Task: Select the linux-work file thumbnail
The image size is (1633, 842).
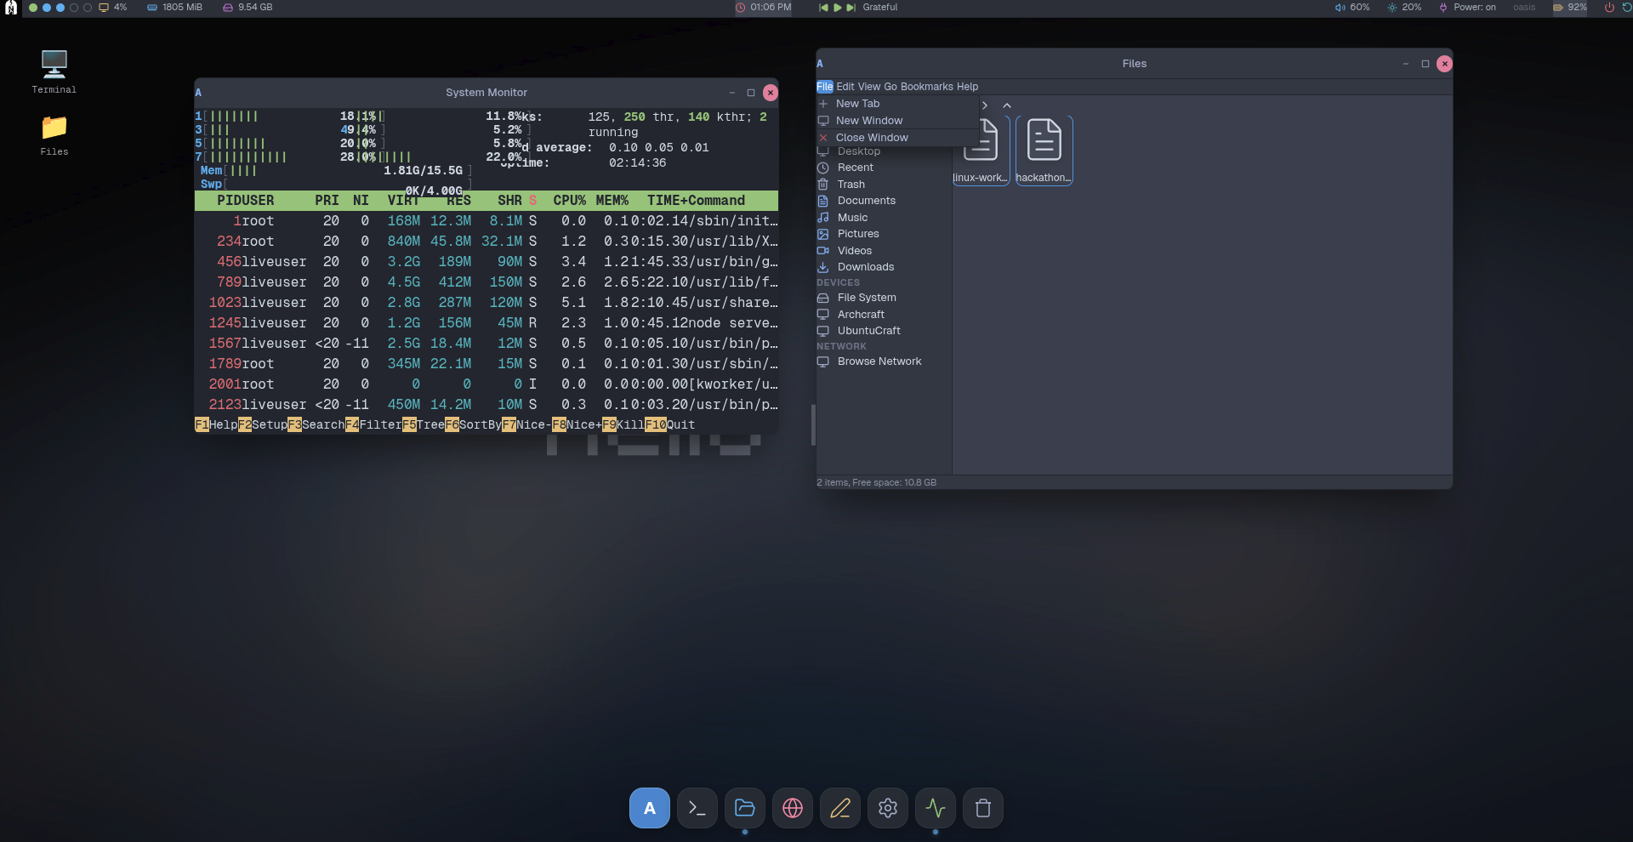Action: 981,151
